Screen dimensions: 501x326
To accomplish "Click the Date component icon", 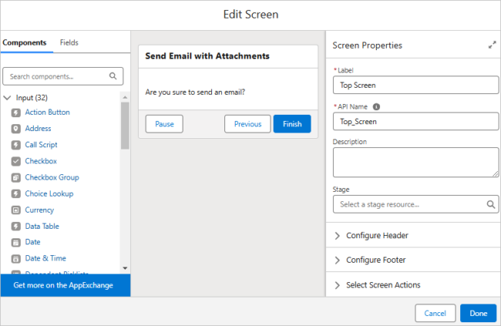I will pos(16,243).
